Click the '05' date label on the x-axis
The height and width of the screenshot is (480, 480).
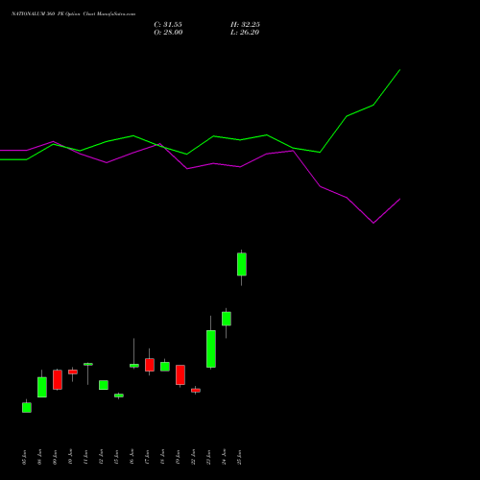[24, 457]
